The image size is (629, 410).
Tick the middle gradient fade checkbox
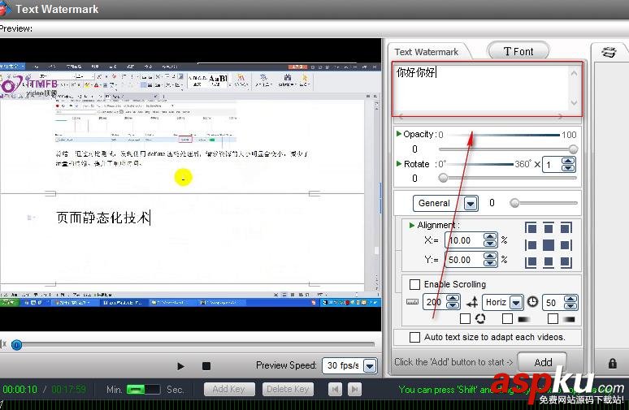[x=507, y=318]
